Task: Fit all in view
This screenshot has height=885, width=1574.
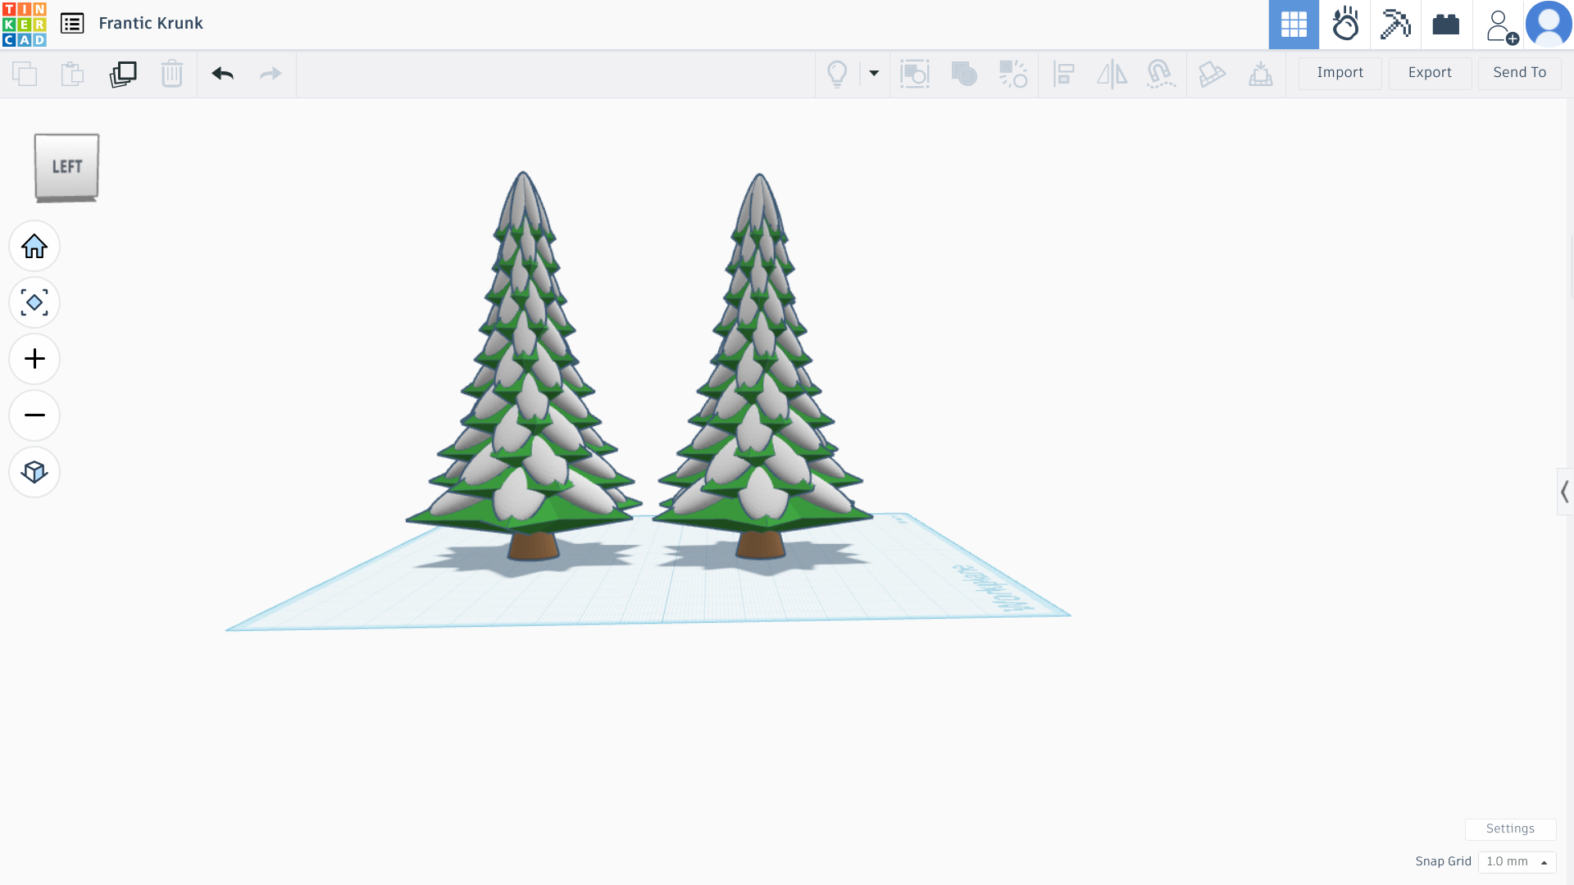Action: pyautogui.click(x=34, y=302)
